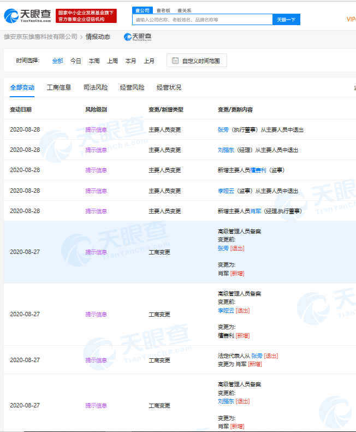Filter the time range by 本周

[x=94, y=61]
